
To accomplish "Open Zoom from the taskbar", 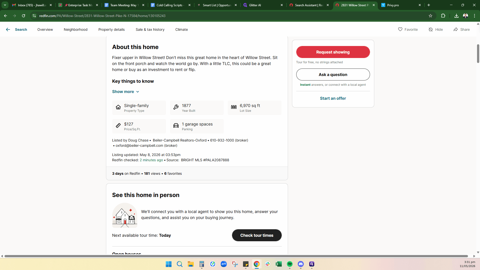I will click(224, 264).
